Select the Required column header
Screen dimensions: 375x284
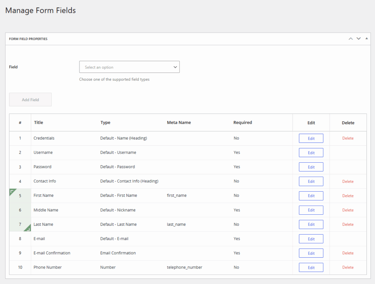(x=243, y=122)
